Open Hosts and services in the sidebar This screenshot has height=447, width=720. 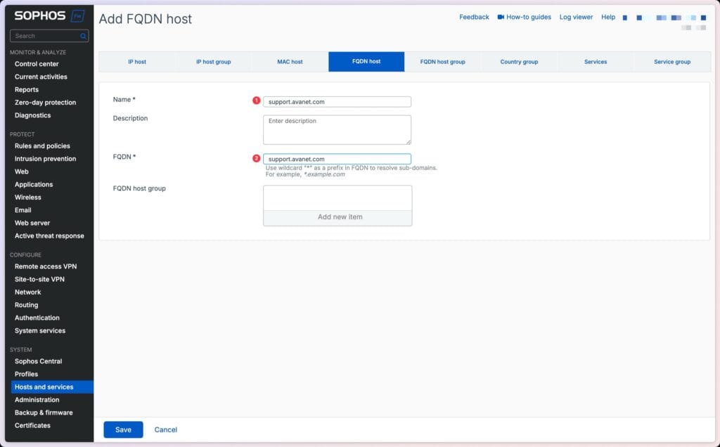coord(42,387)
